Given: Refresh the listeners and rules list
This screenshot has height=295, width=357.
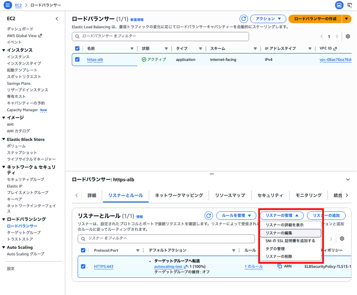Looking at the screenshot, I should click(208, 215).
